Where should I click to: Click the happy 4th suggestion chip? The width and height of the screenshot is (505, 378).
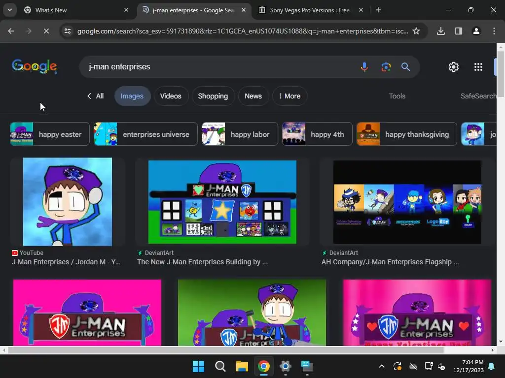pyautogui.click(x=317, y=134)
